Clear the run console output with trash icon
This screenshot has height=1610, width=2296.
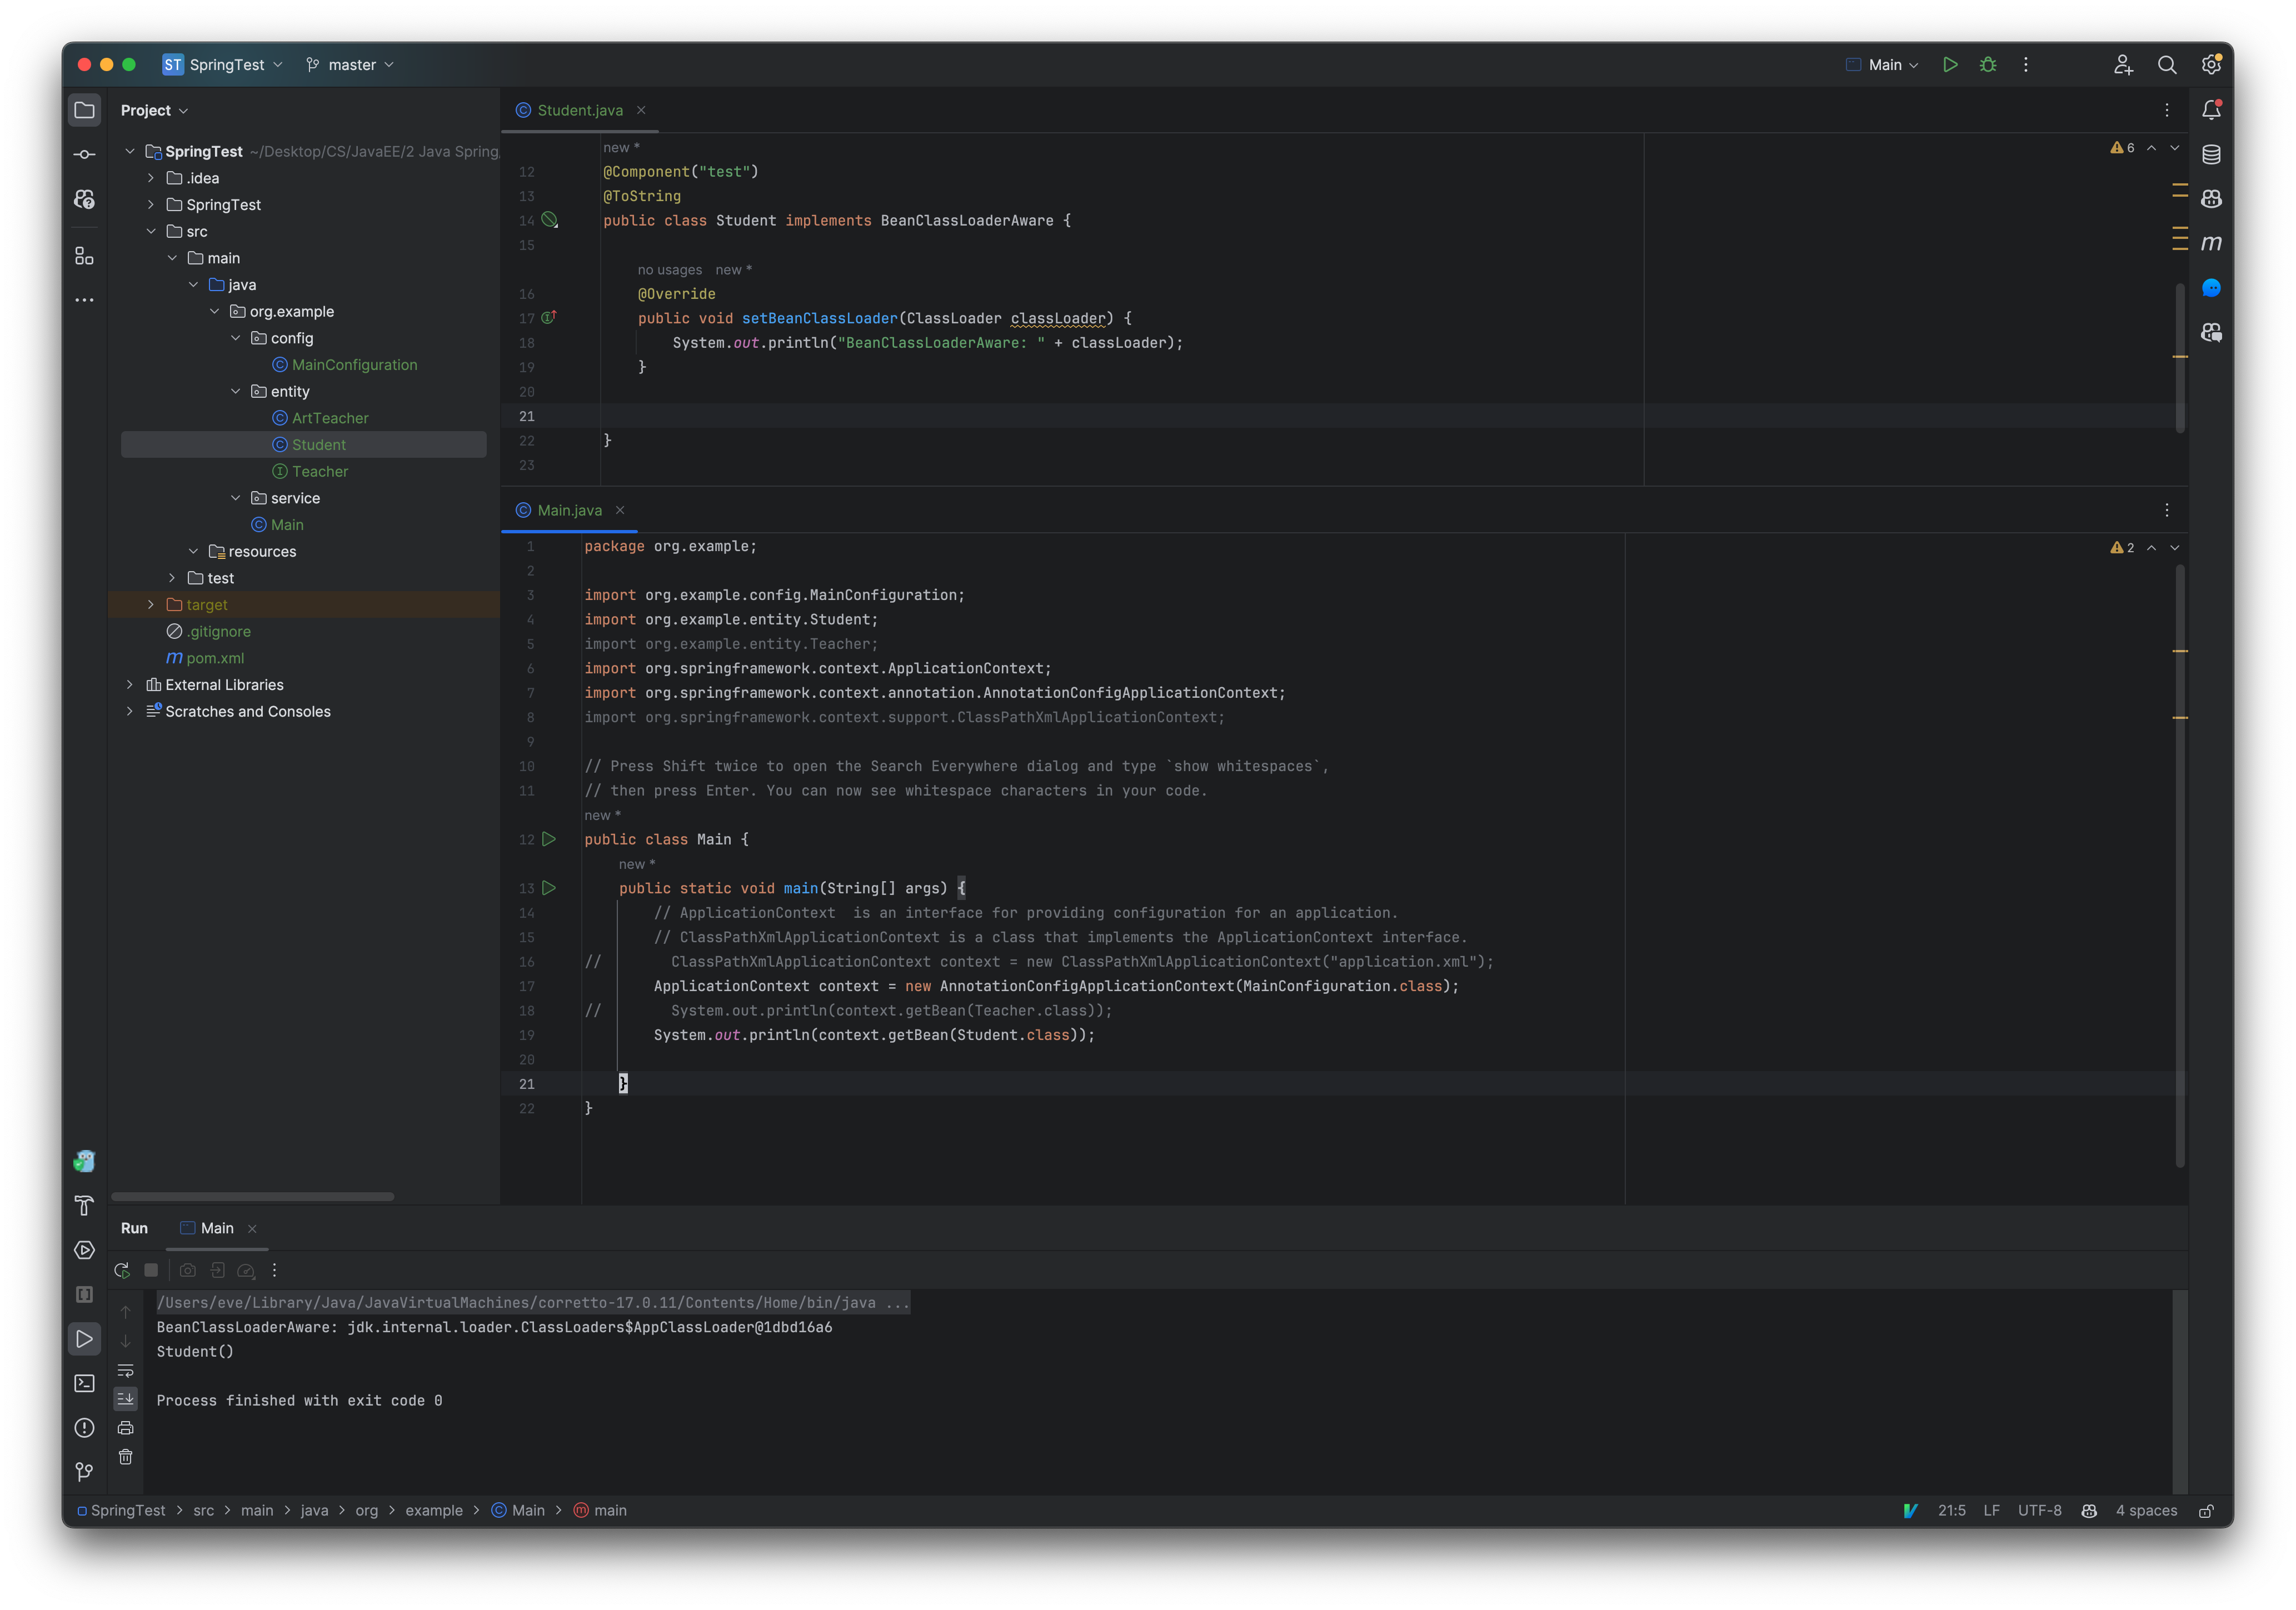tap(126, 1457)
